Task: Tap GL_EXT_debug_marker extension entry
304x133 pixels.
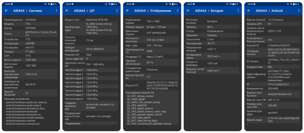Action: pos(140,96)
